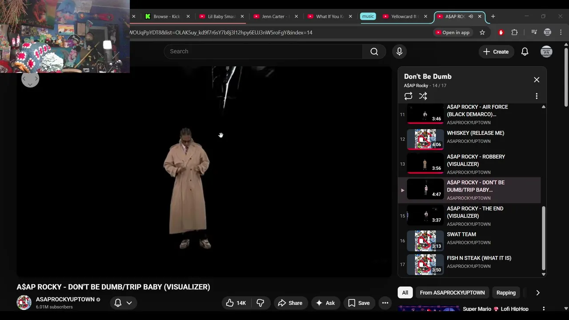Screen dimensions: 569x320
Task: Play THE END (VISUALIZER) playlist item
Action: pos(469,216)
